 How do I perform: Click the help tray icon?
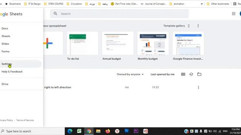(x=186, y=131)
